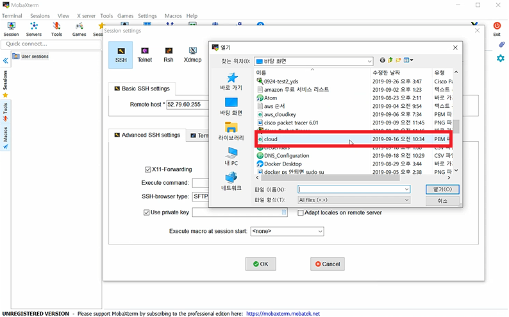Open the Tools toolbar icon

[56, 29]
